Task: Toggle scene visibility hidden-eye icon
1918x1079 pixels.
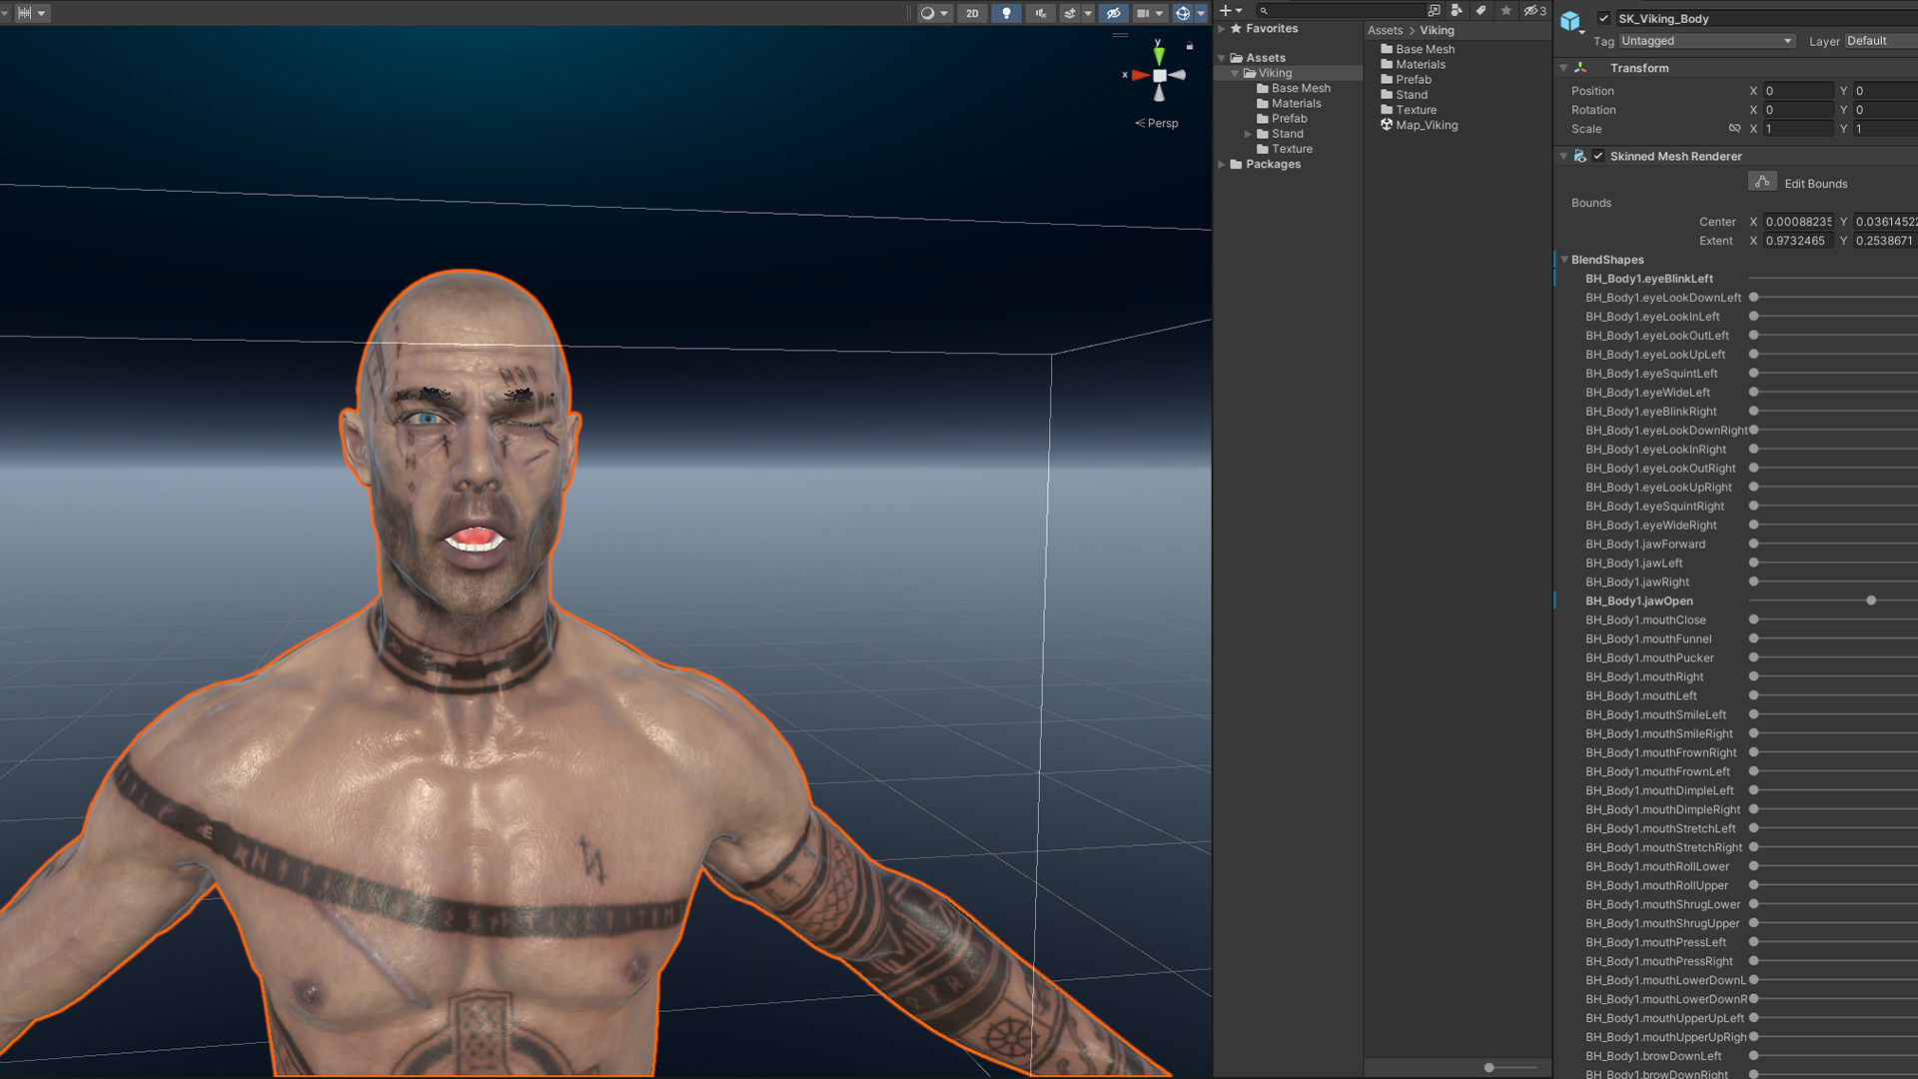Action: (1113, 13)
